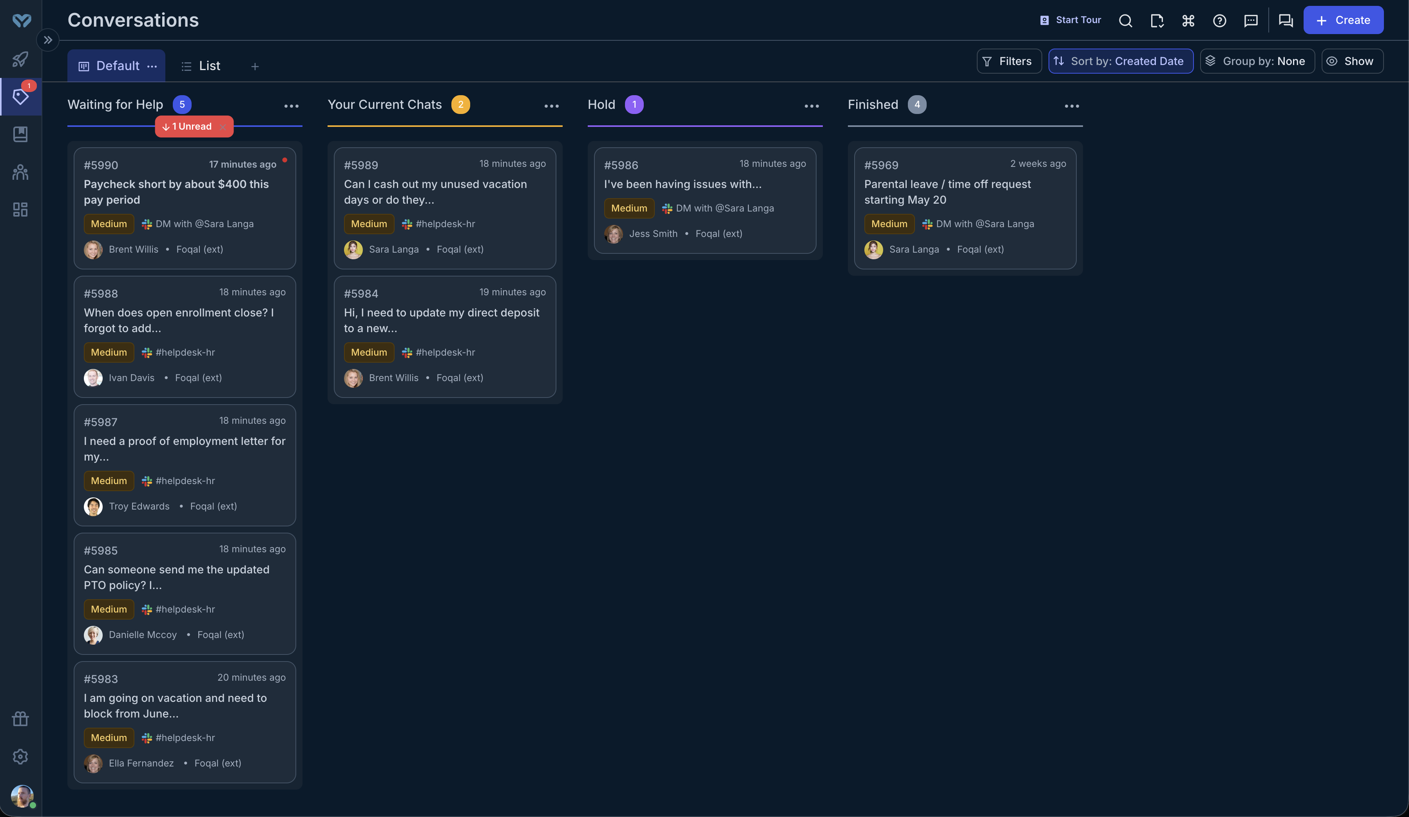Open Waiting for Help column menu

pyautogui.click(x=291, y=106)
